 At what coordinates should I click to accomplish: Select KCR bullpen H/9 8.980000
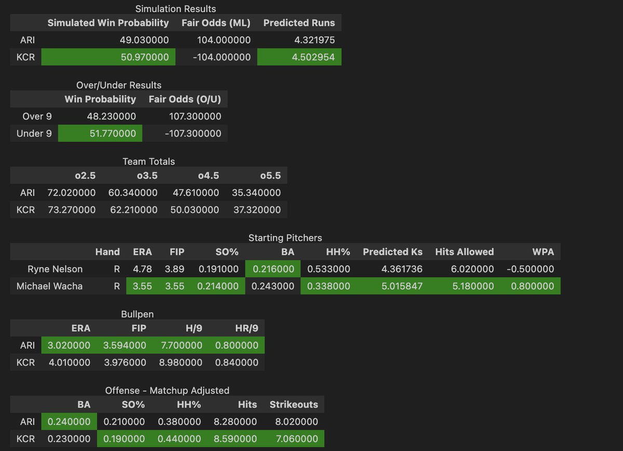(181, 362)
